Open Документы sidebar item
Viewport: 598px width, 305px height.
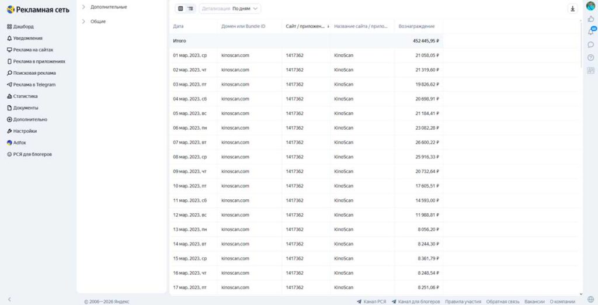tap(23, 108)
